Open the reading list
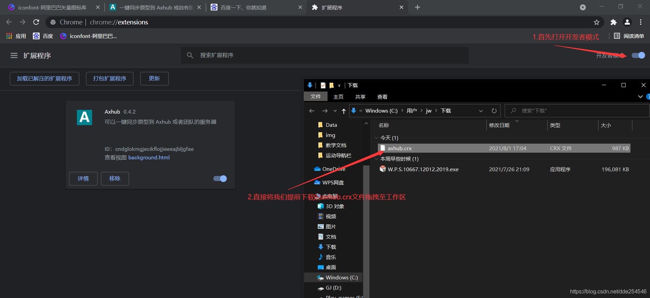The image size is (650, 298). [629, 36]
